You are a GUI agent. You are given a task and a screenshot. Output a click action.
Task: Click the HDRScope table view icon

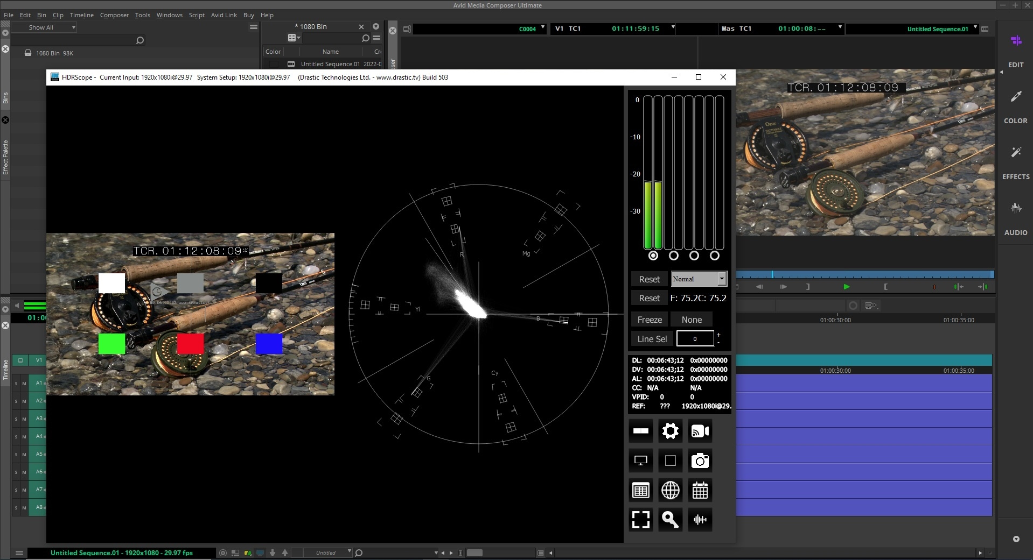pos(640,490)
